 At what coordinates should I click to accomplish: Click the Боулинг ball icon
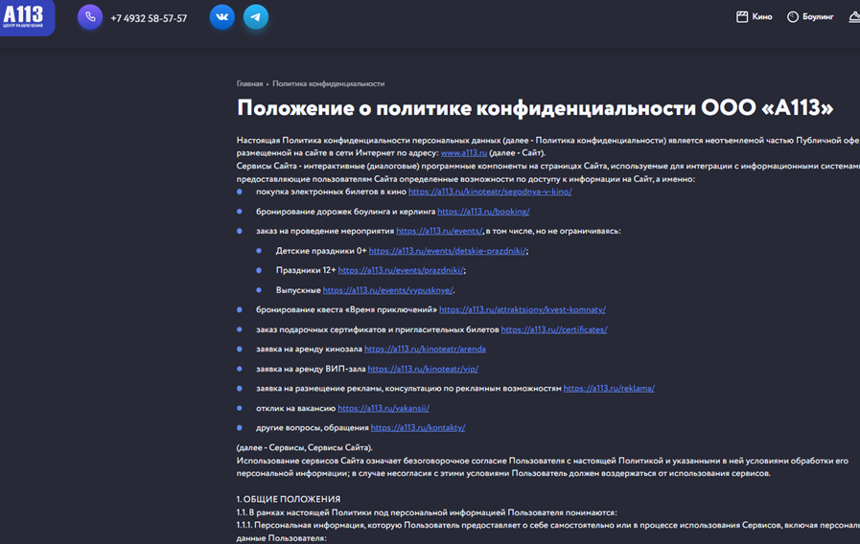click(793, 17)
